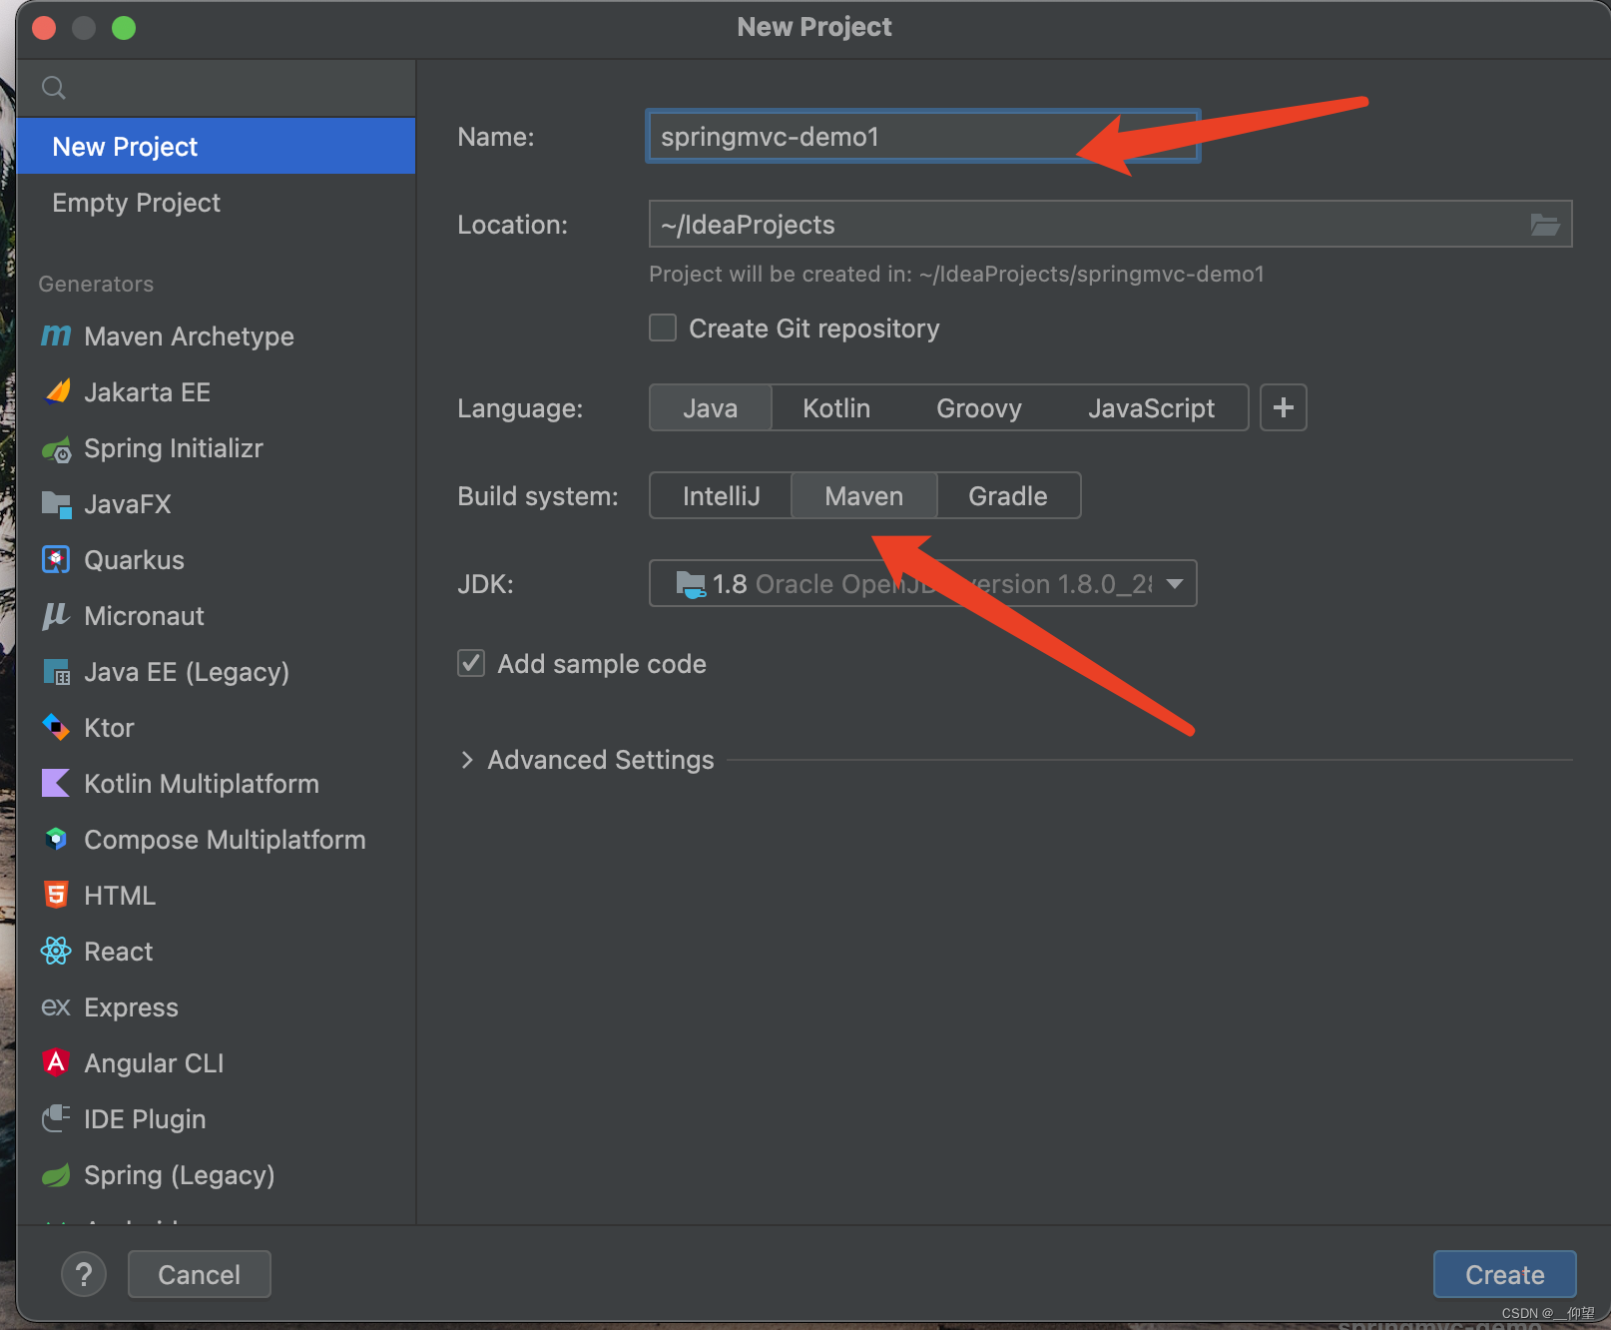
Task: Enable Create Git repository checkbox
Action: tap(663, 328)
